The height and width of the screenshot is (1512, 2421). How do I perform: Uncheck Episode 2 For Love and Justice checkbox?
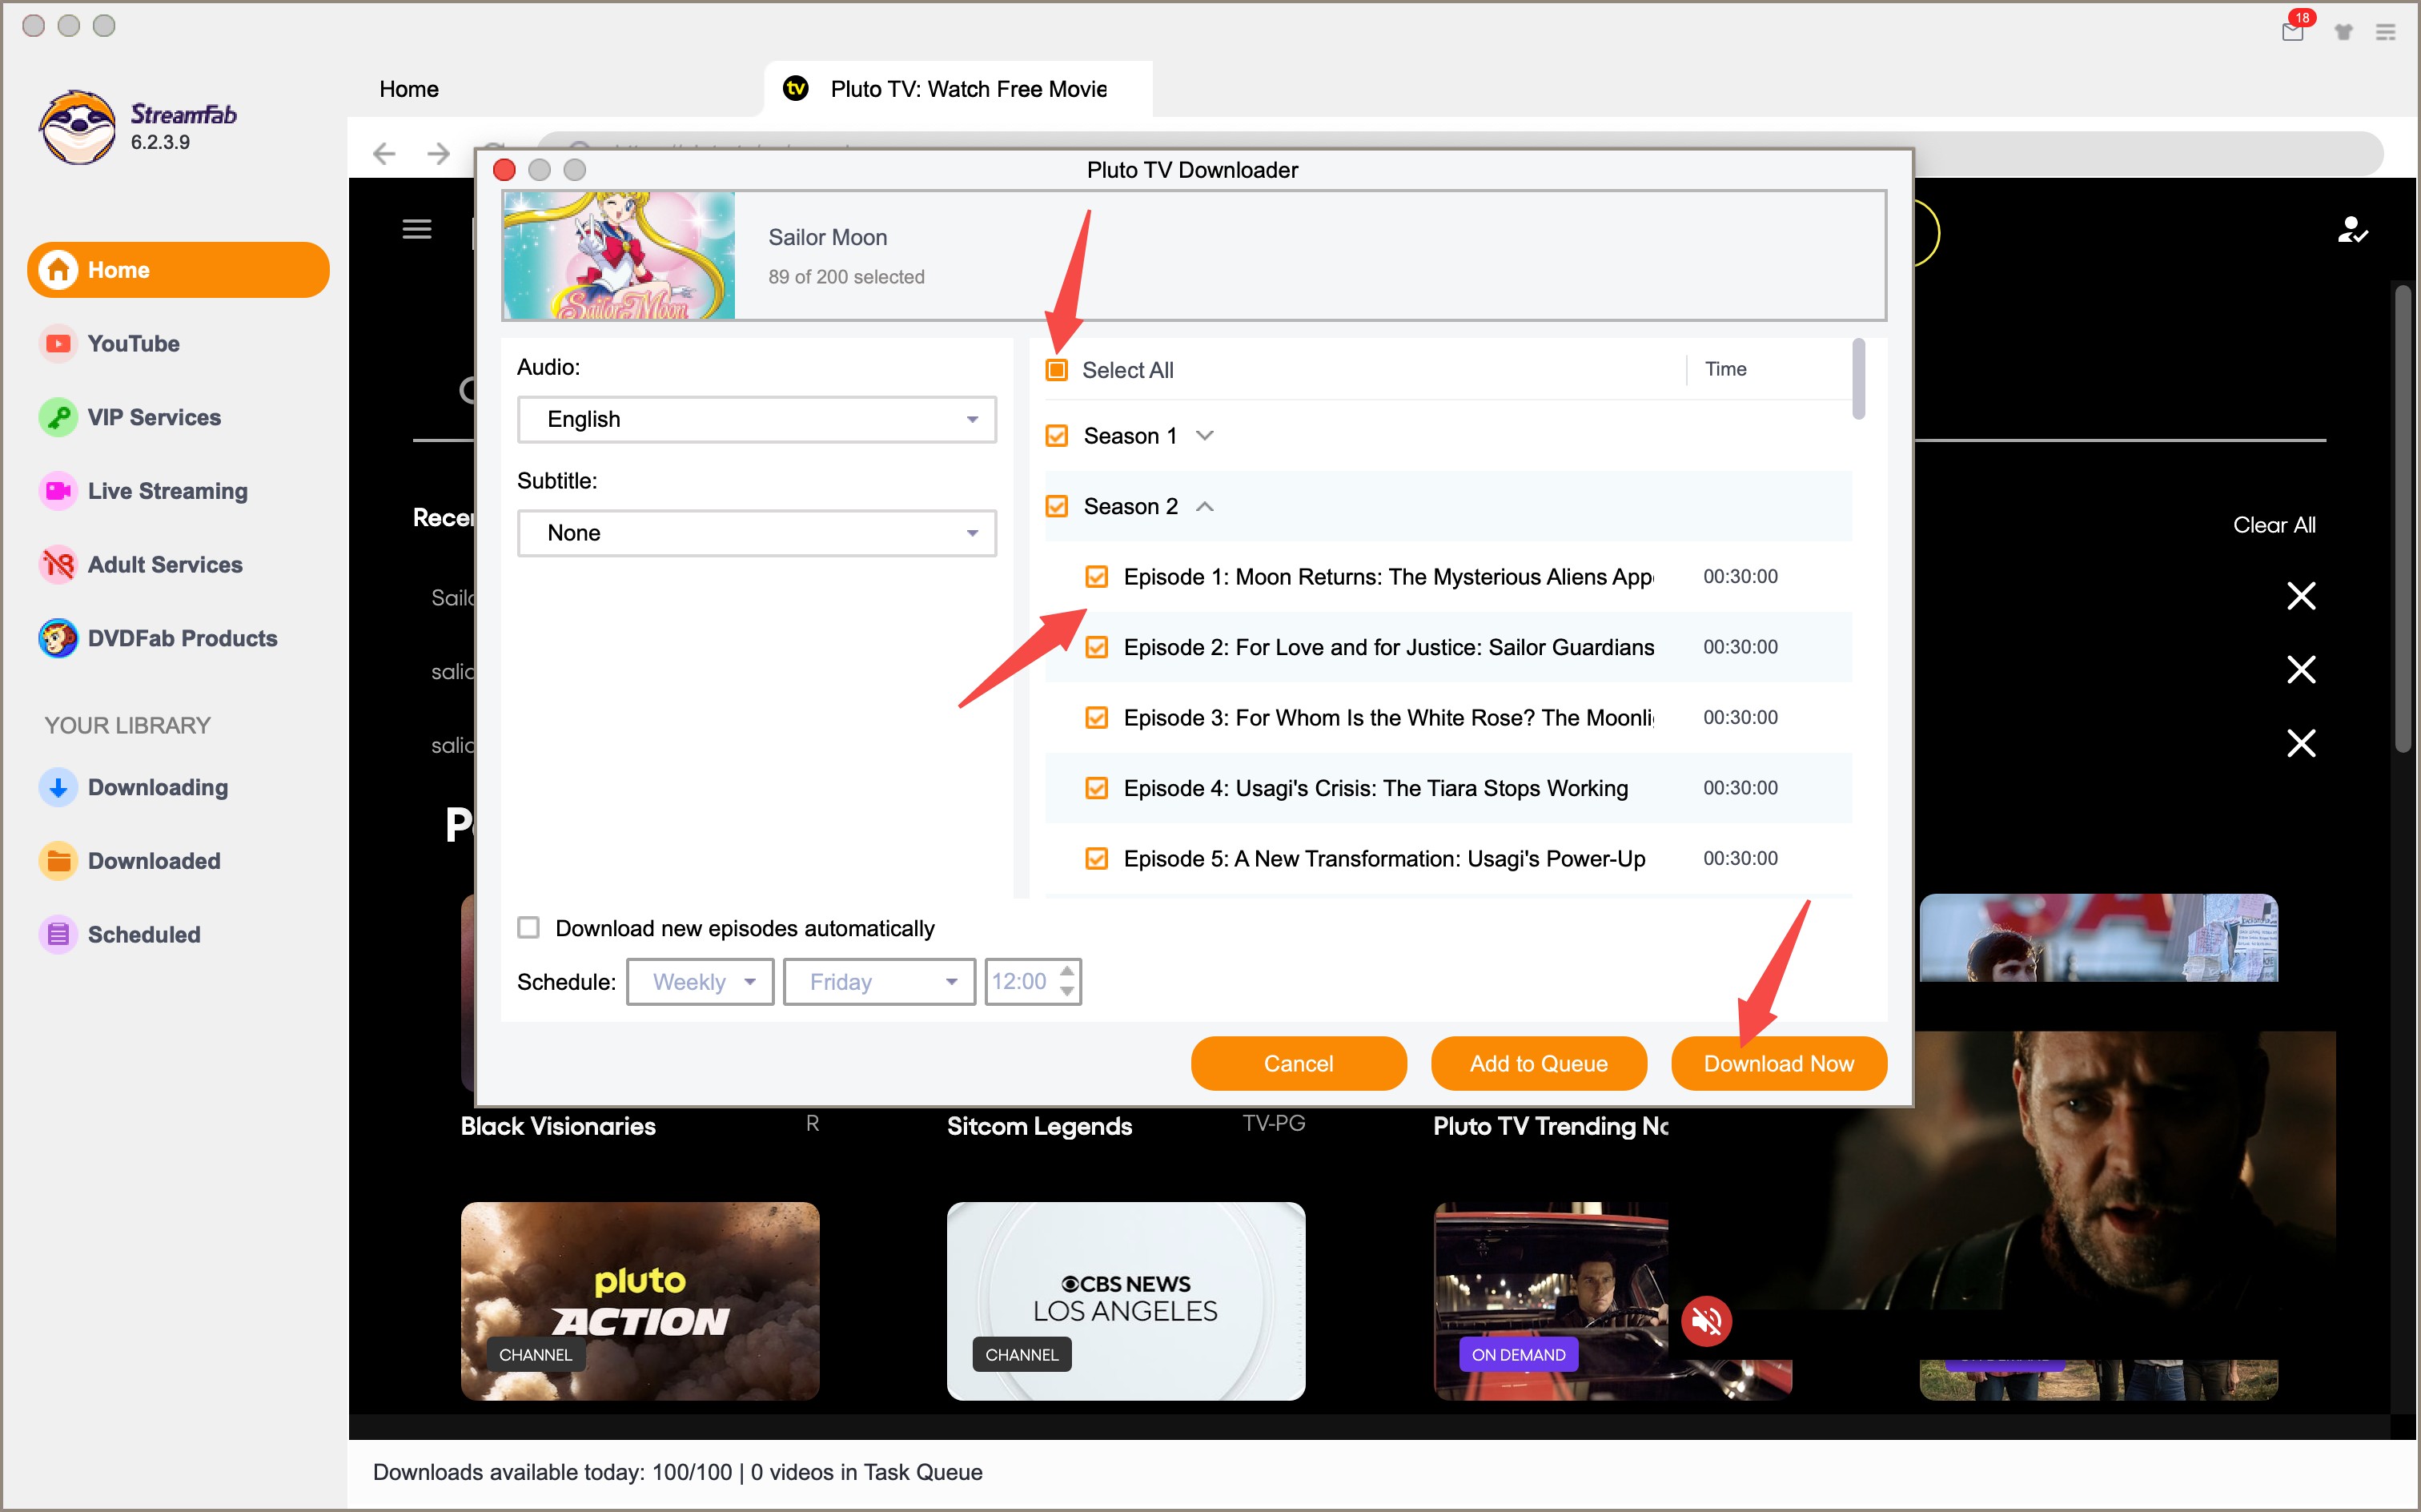tap(1097, 647)
